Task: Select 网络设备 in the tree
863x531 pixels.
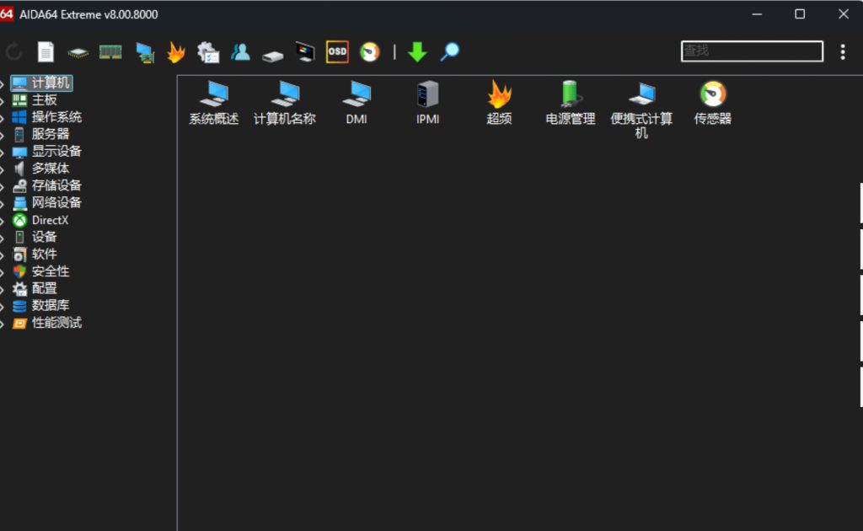Action: pos(47,202)
